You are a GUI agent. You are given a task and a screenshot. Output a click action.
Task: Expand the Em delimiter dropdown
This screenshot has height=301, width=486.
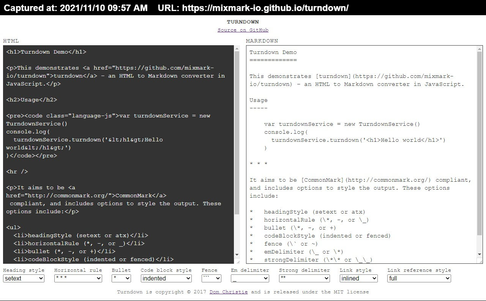pos(250,278)
